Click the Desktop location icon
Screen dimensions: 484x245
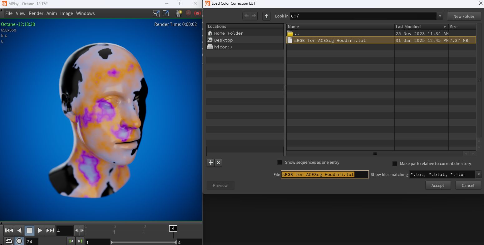210,40
